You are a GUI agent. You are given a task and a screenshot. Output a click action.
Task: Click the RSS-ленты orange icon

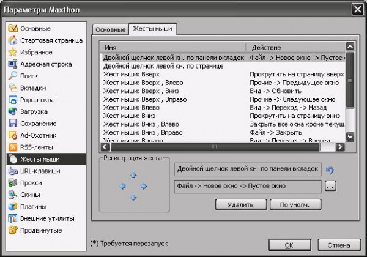[x=13, y=147]
